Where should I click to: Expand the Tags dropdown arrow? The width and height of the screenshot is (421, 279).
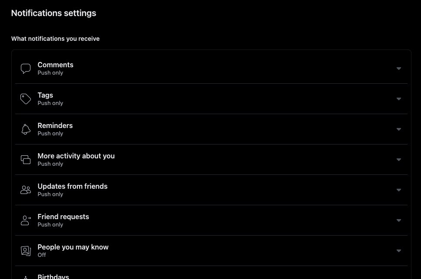click(398, 99)
